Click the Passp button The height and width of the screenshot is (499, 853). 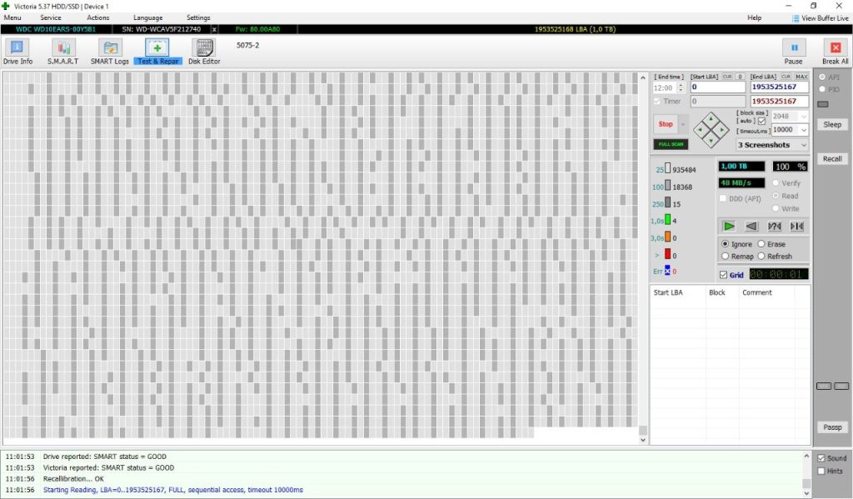pyautogui.click(x=832, y=427)
